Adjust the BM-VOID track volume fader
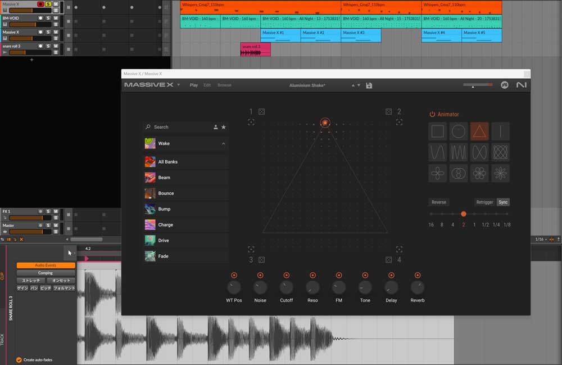This screenshot has width=562, height=365. (x=29, y=24)
